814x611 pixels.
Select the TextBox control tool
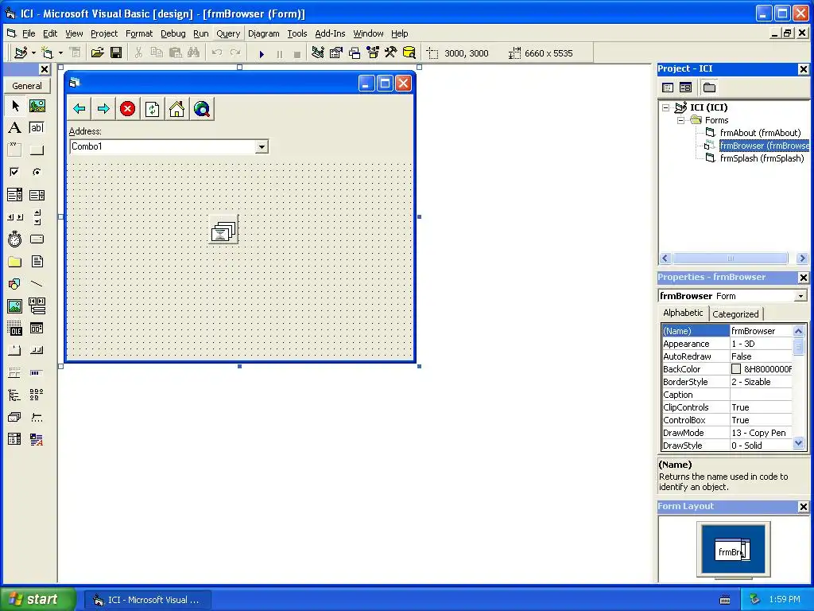[x=37, y=128]
